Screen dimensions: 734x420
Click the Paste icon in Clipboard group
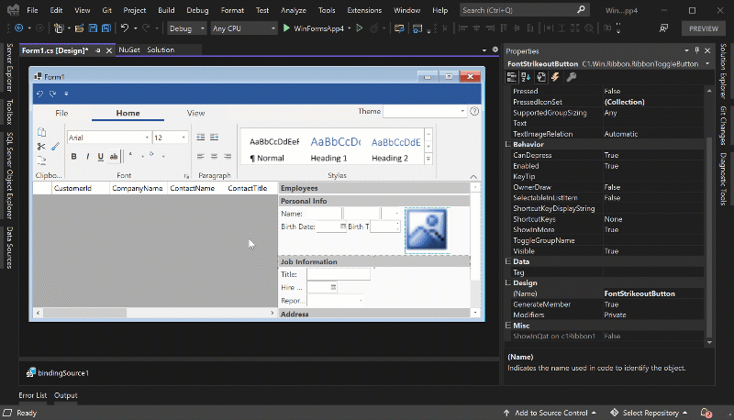(x=41, y=132)
